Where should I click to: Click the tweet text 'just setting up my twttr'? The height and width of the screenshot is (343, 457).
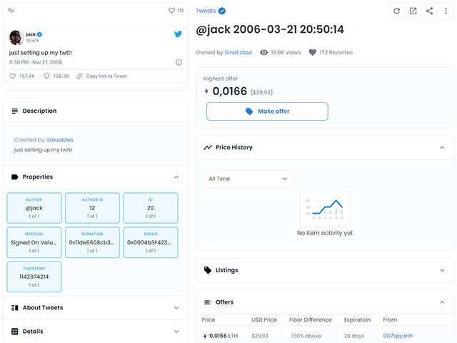[41, 53]
